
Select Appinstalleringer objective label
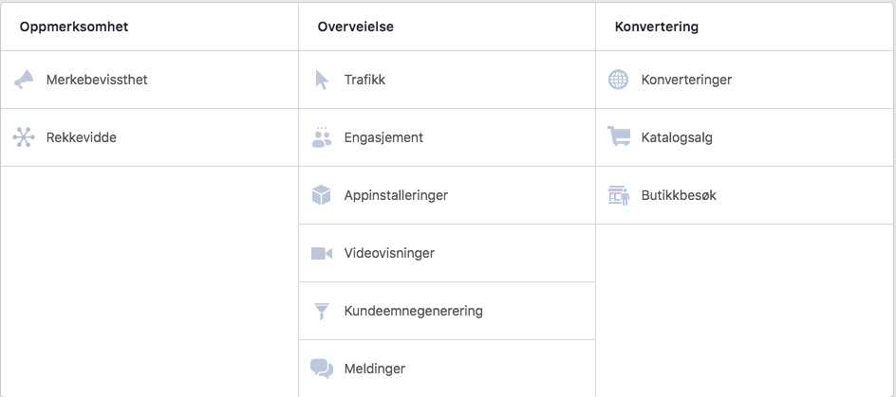point(396,195)
